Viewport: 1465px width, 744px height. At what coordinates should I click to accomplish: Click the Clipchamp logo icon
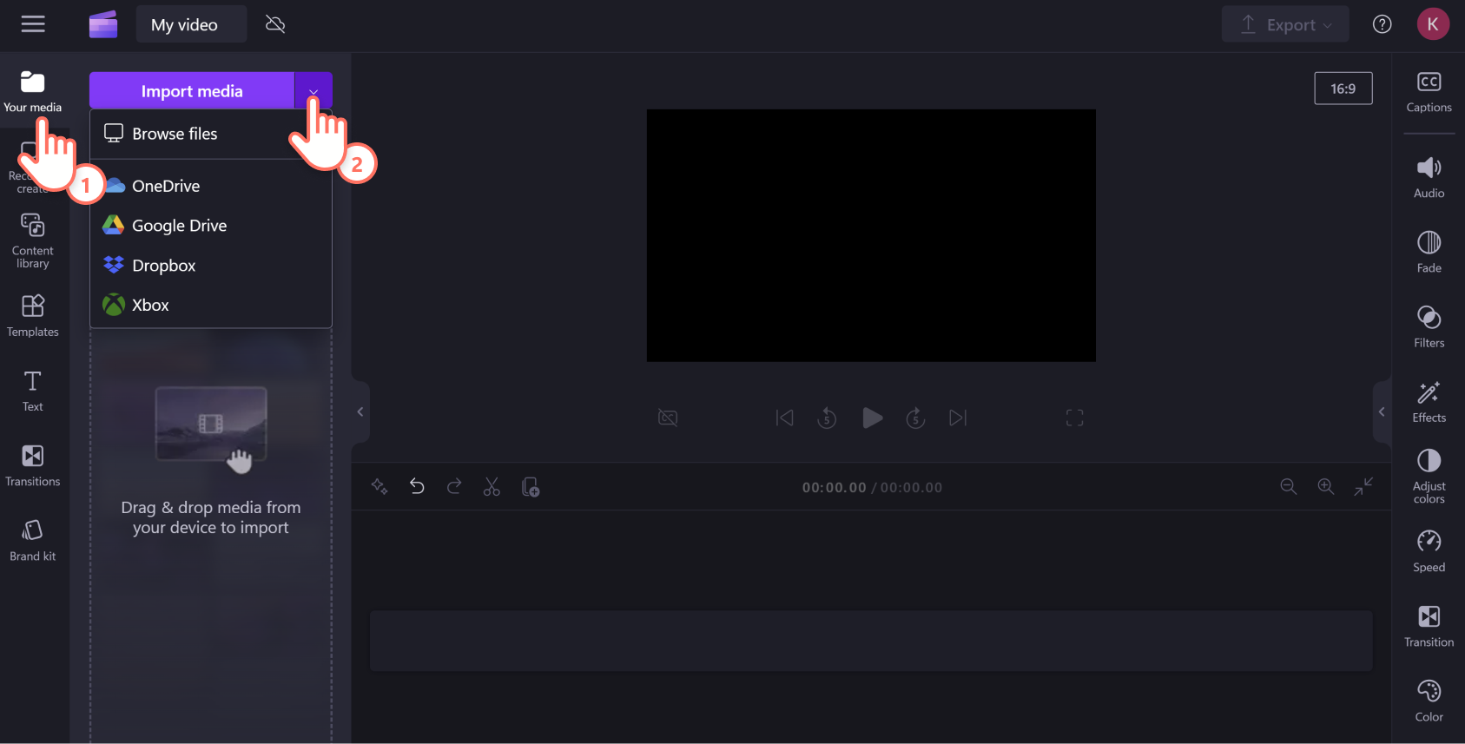pos(102,24)
